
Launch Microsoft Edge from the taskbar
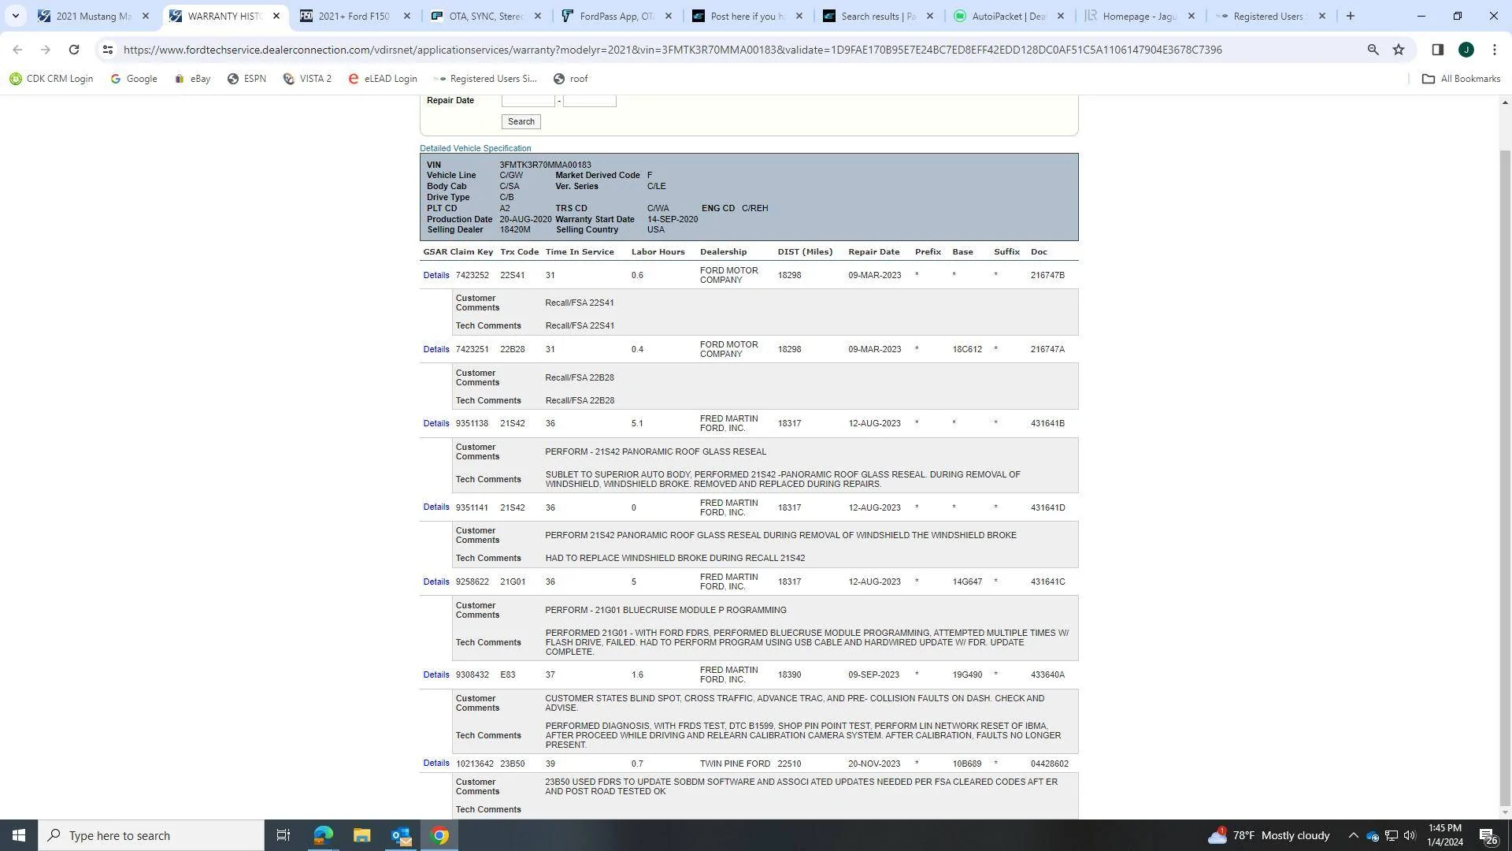323,835
